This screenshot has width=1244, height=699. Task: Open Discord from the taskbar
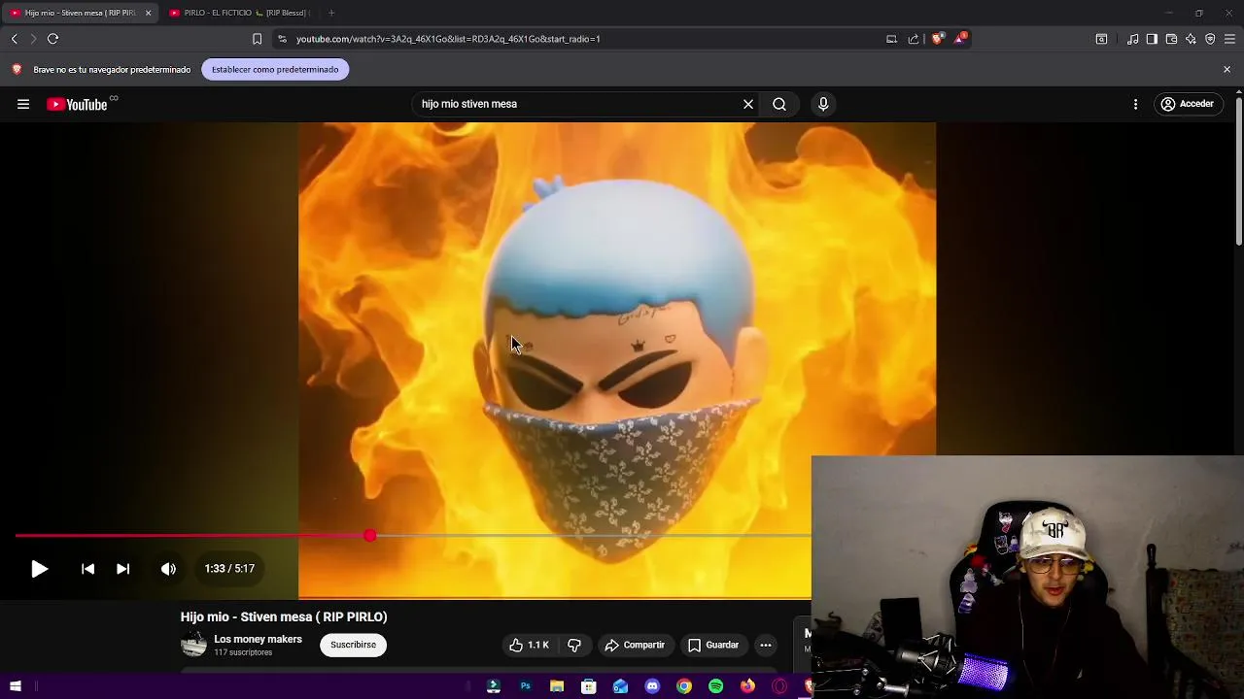pos(652,686)
